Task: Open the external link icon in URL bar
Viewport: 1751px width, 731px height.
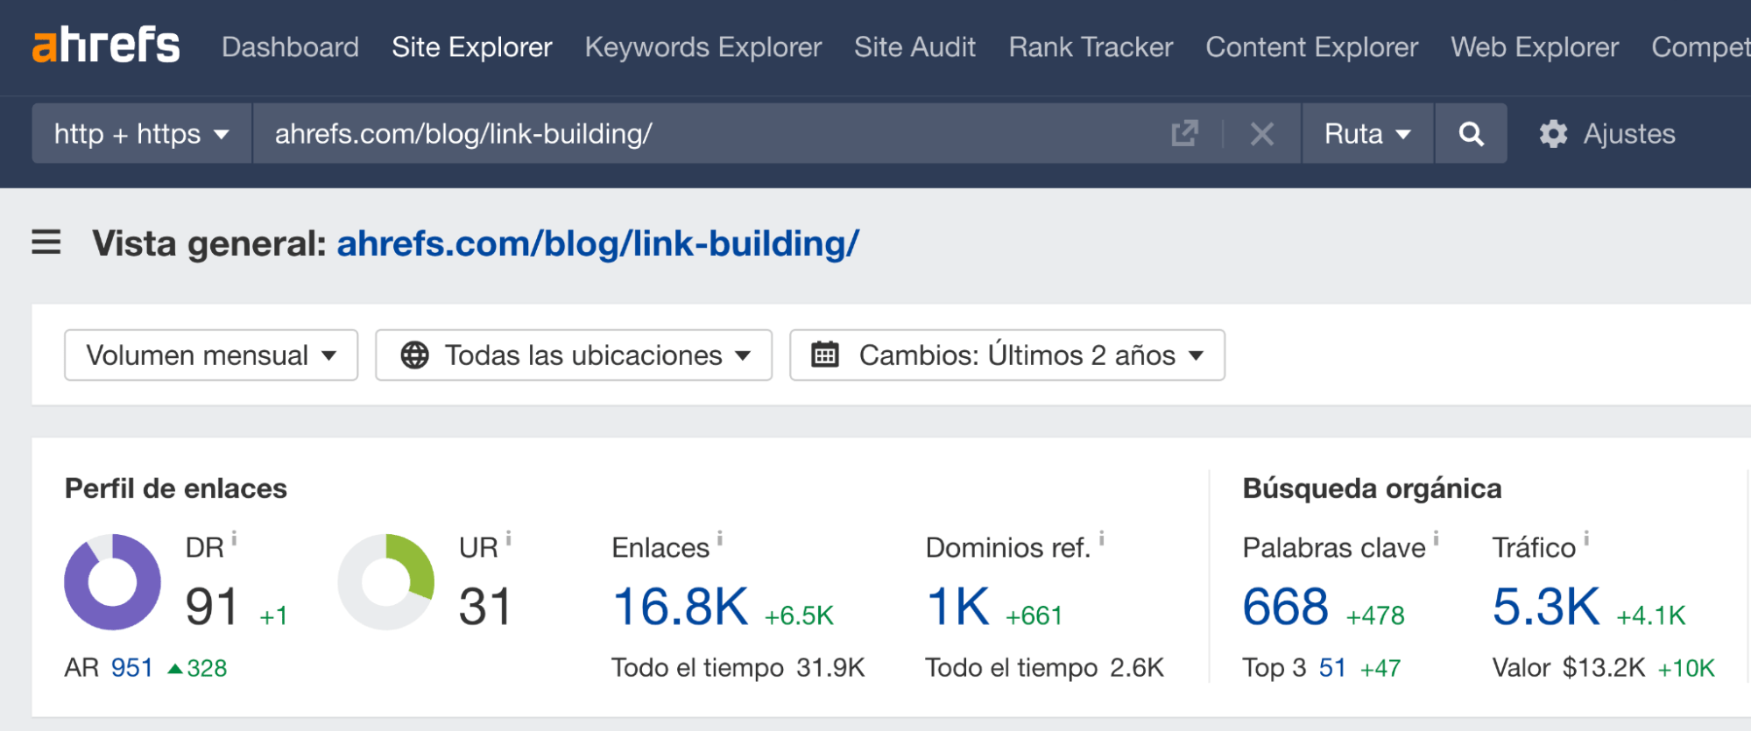Action: click(1184, 133)
